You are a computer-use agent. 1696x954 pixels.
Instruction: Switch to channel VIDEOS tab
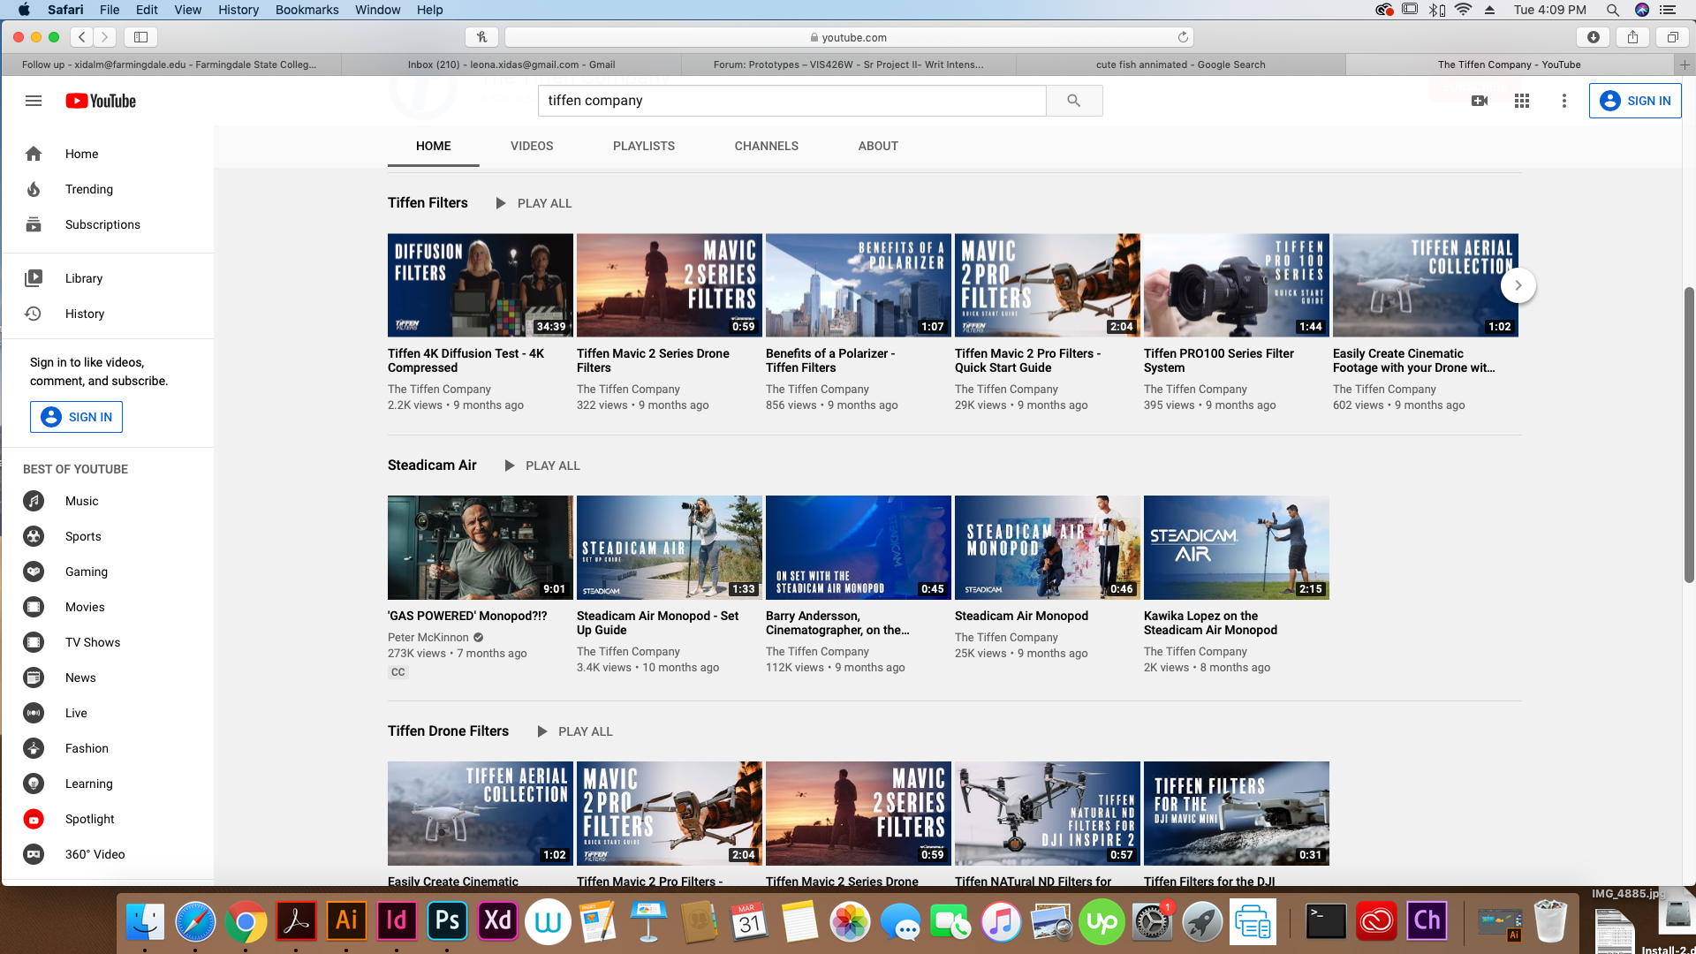tap(532, 146)
